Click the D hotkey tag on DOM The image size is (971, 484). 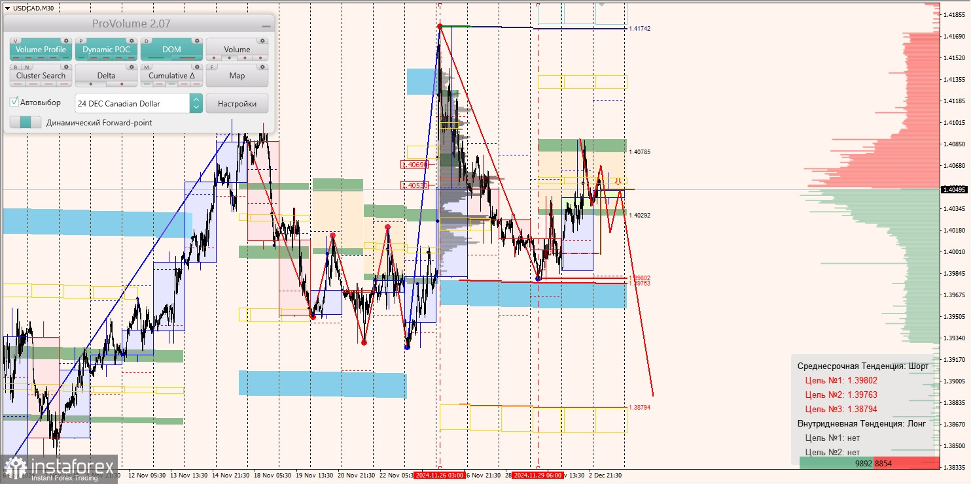pyautogui.click(x=147, y=40)
